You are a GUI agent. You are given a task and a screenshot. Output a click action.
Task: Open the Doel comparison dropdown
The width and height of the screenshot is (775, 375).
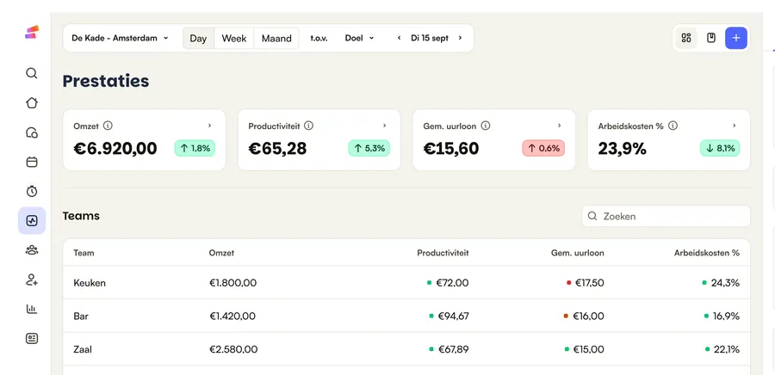[359, 38]
